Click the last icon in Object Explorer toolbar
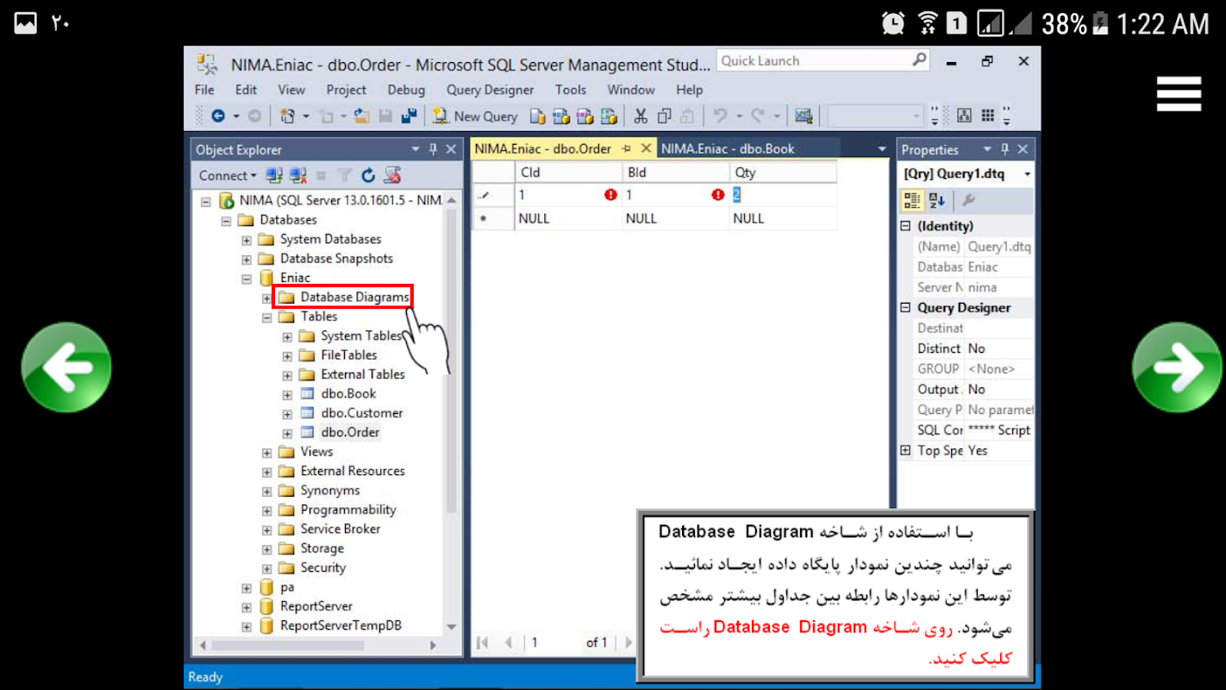1226x690 pixels. (x=392, y=175)
